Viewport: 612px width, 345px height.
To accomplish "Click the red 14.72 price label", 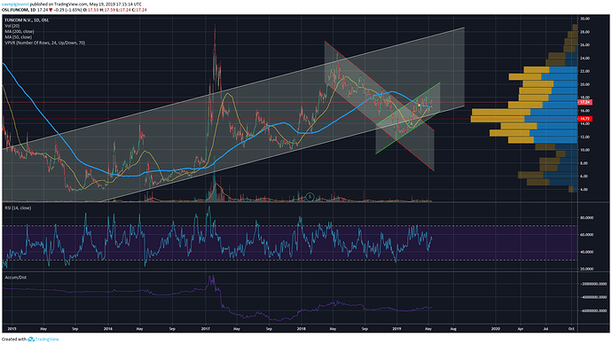I will 585,119.
